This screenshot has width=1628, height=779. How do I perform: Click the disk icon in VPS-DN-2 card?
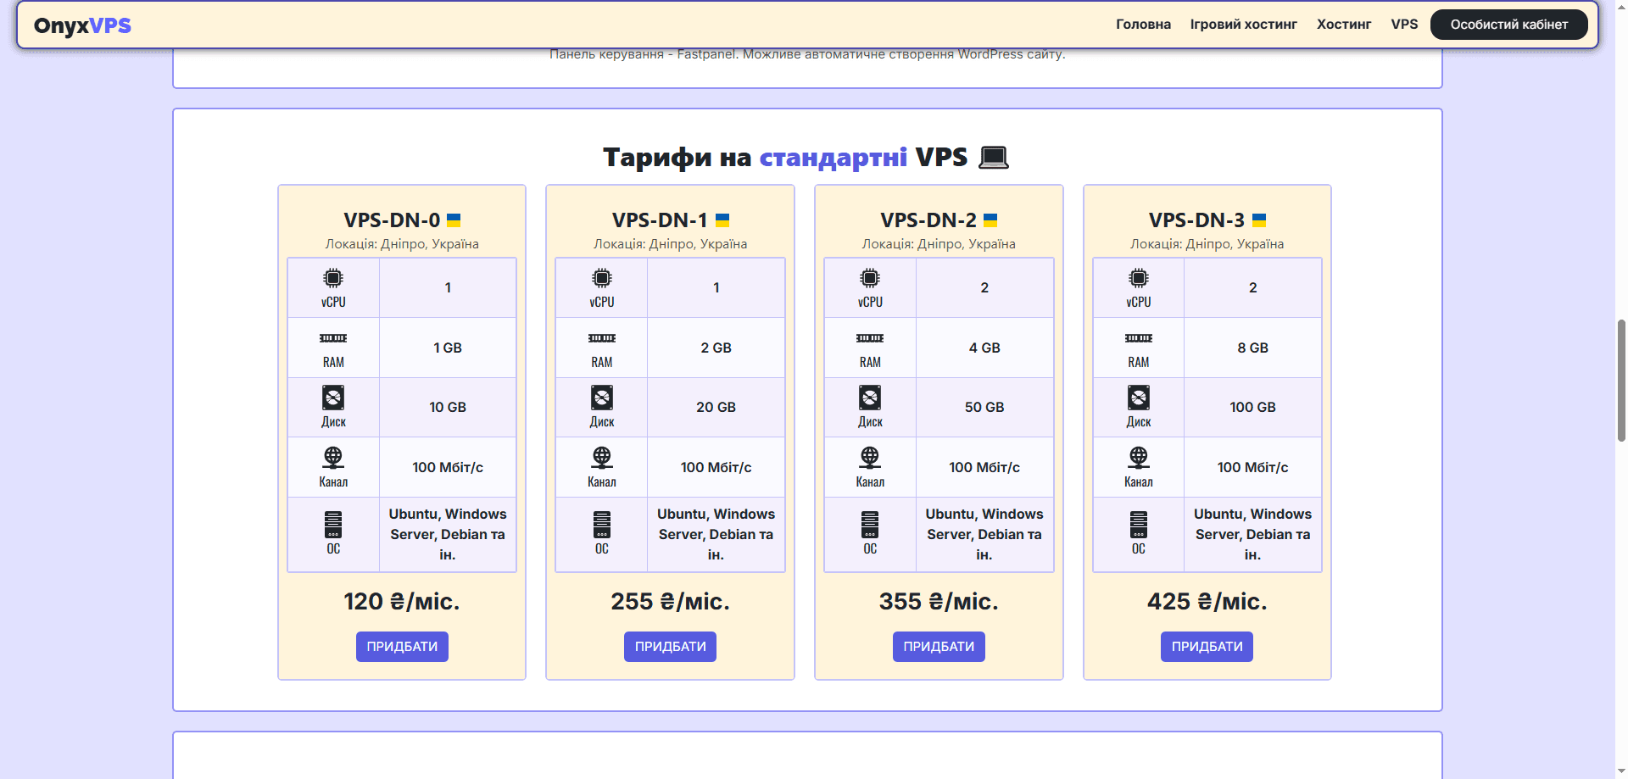(x=870, y=398)
